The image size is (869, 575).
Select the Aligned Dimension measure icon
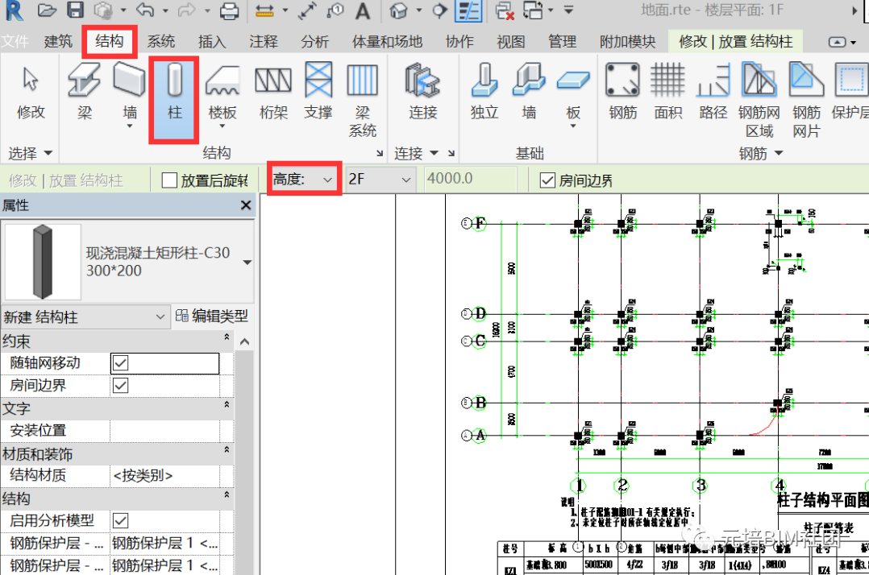[265, 10]
